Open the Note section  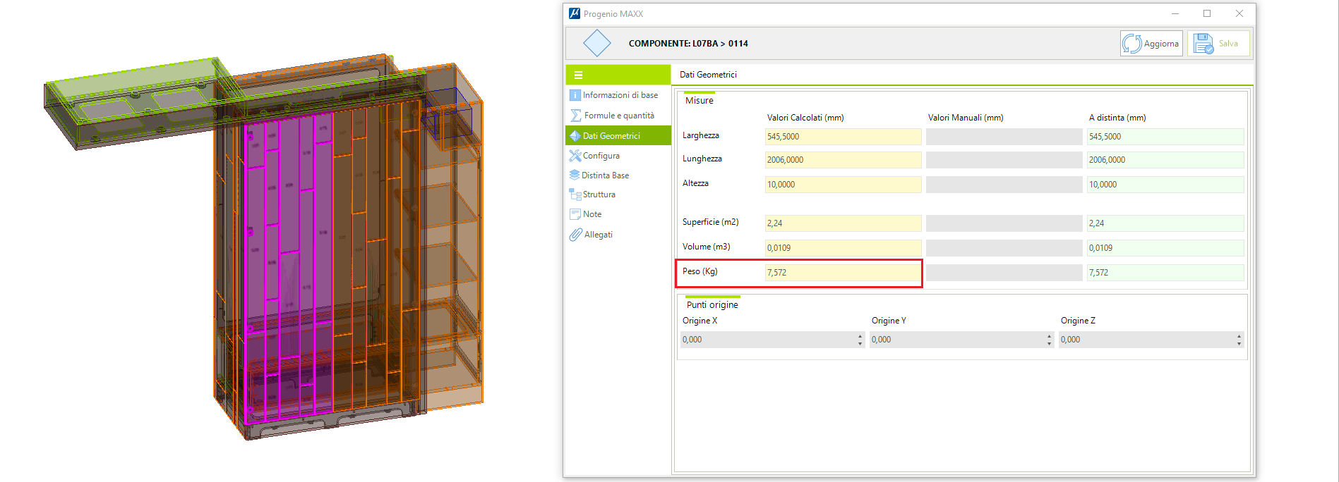(x=592, y=214)
